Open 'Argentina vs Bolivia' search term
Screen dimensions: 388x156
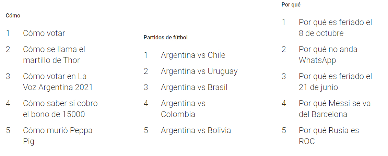point(196,130)
